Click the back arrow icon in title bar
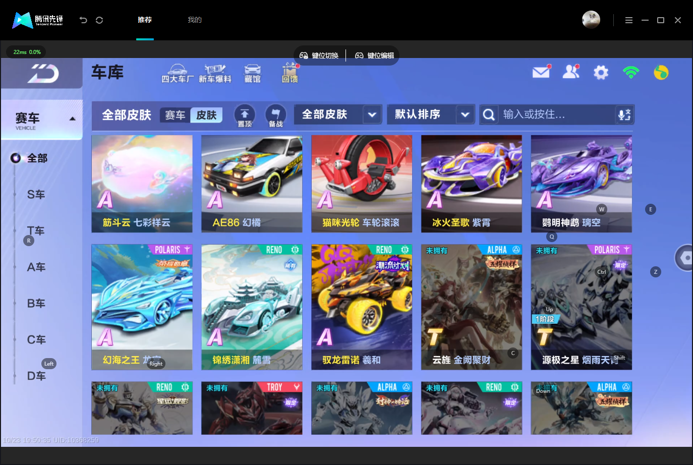Screen dimensions: 693x465 point(83,20)
